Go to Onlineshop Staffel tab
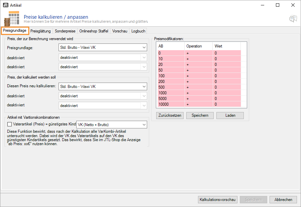The height and width of the screenshot is (207, 301). [94, 31]
